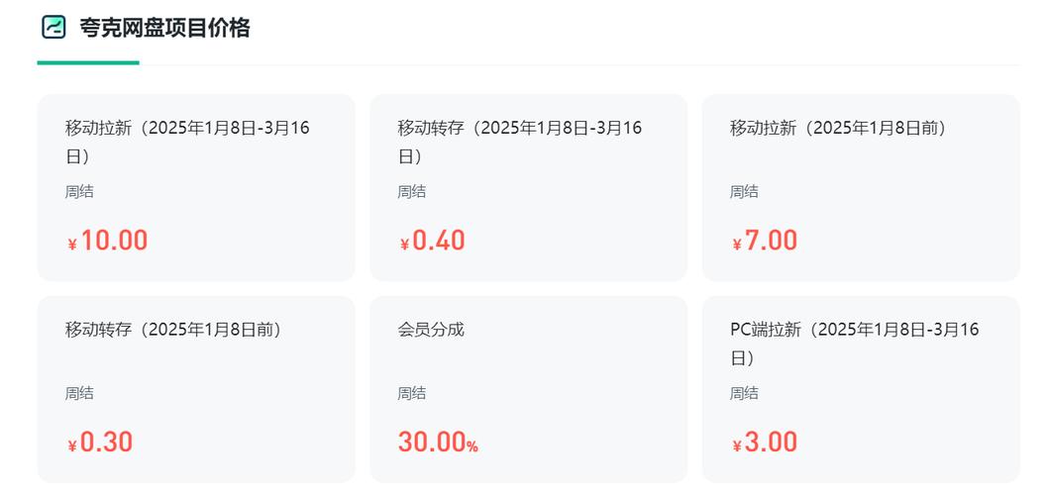Open the 移动拉新（2025年1月8日前）card title
Viewport: 1047px width, 495px height.
838,128
